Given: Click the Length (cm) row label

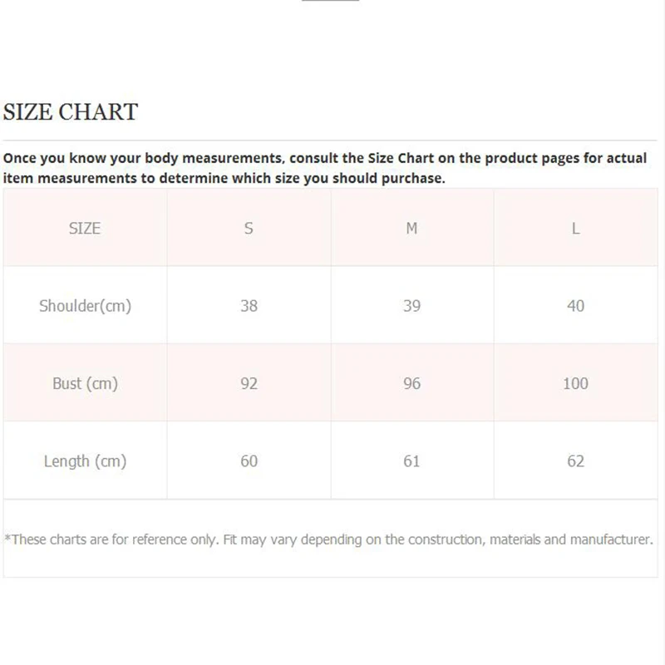Looking at the screenshot, I should coord(85,461).
